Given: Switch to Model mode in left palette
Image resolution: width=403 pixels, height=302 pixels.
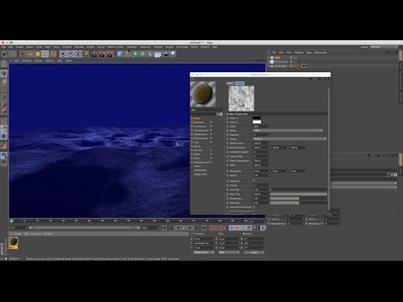Looking at the screenshot, I should coord(3,74).
